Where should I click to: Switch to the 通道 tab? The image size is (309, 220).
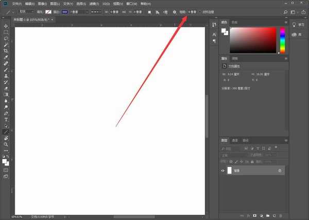[234, 140]
